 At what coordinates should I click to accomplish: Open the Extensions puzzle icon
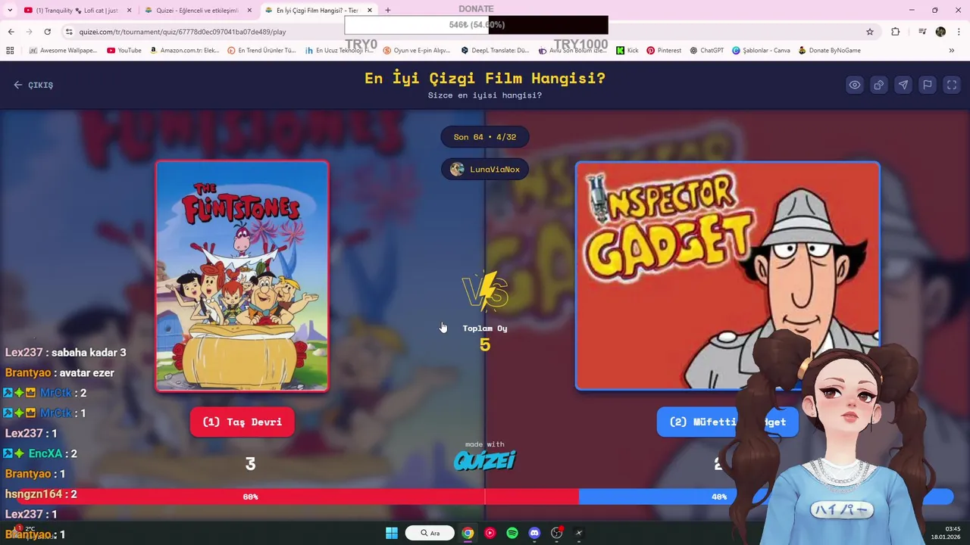coord(896,32)
